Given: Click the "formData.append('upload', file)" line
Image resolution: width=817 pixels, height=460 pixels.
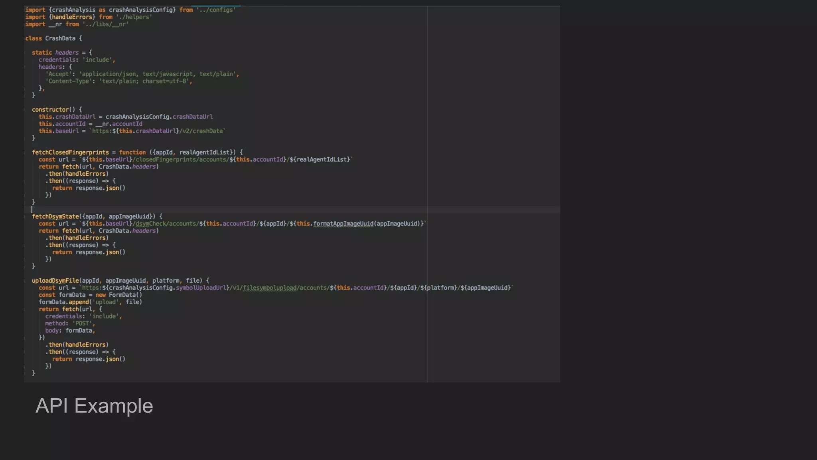Looking at the screenshot, I should 90,303.
